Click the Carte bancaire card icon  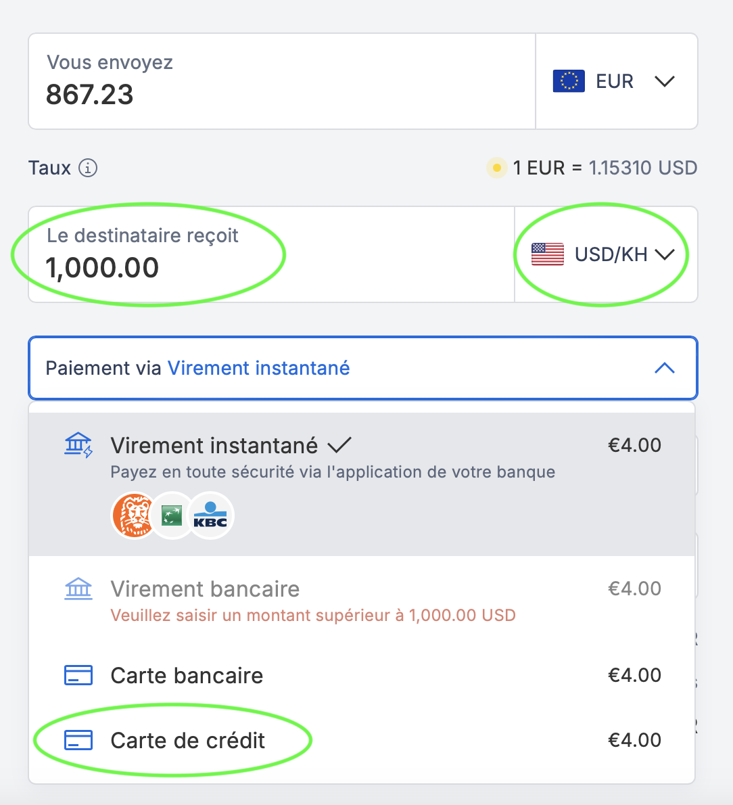78,674
